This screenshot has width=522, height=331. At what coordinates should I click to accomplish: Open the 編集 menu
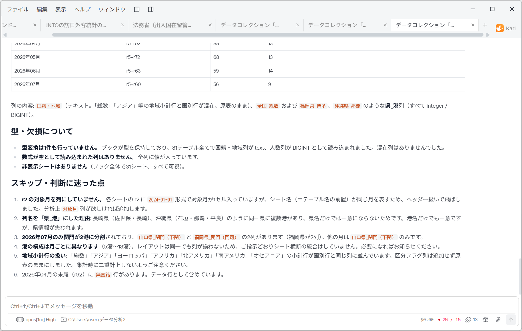42,9
